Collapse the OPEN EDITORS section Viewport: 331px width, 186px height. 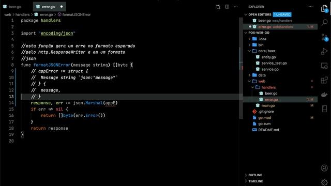point(246,14)
